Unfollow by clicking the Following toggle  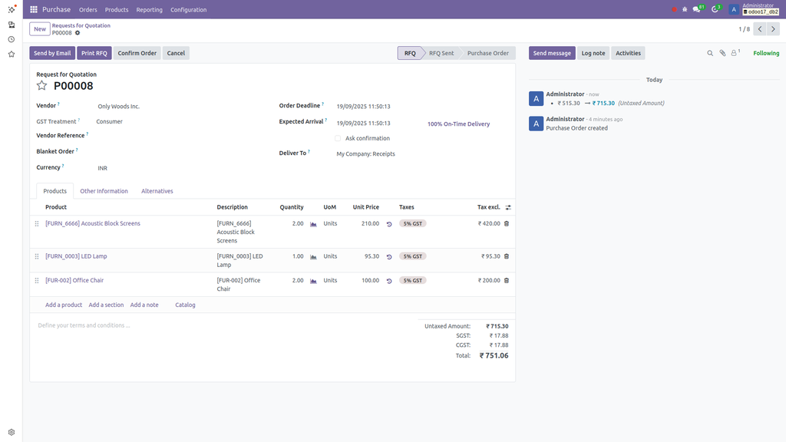tap(765, 52)
